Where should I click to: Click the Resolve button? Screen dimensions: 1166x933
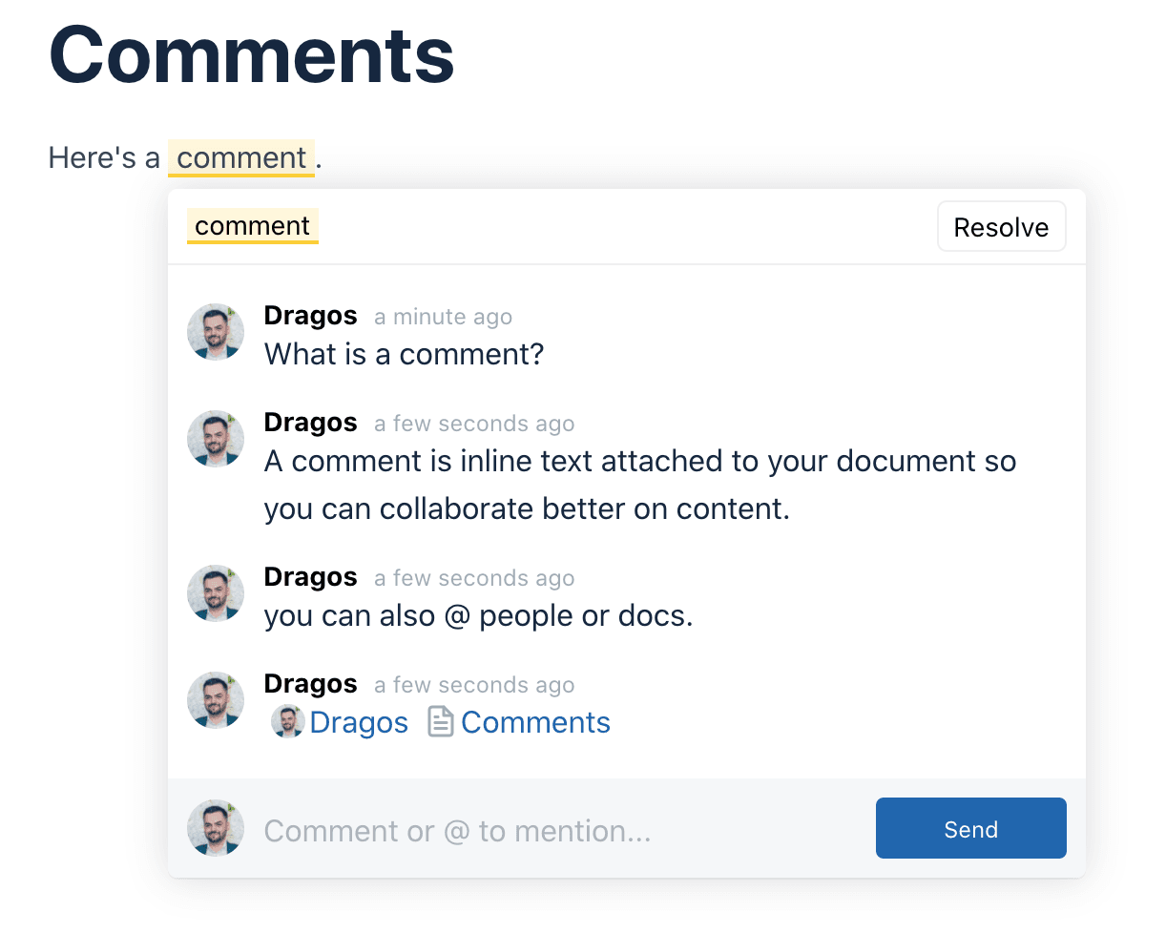coord(1001,227)
